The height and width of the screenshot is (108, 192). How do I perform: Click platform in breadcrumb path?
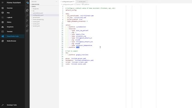tap(87, 4)
